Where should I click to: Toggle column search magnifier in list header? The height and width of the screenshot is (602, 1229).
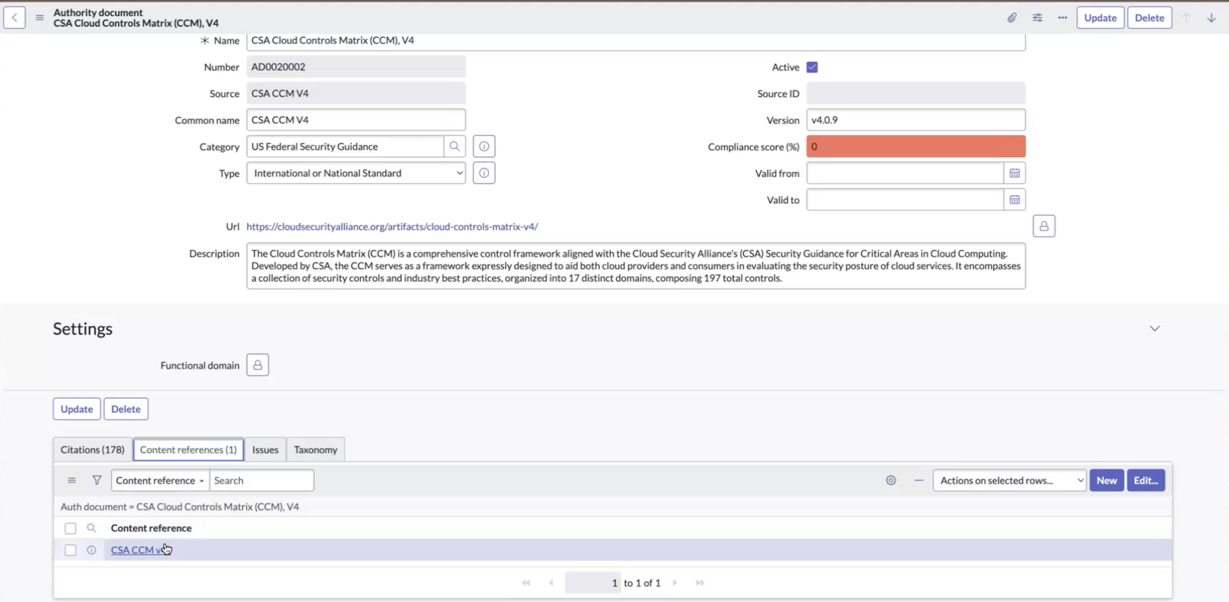[x=91, y=528]
